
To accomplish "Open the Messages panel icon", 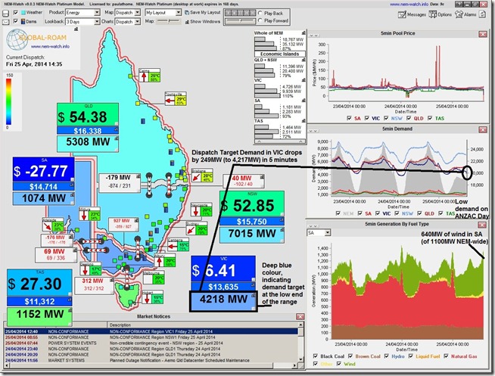I will pos(402,14).
